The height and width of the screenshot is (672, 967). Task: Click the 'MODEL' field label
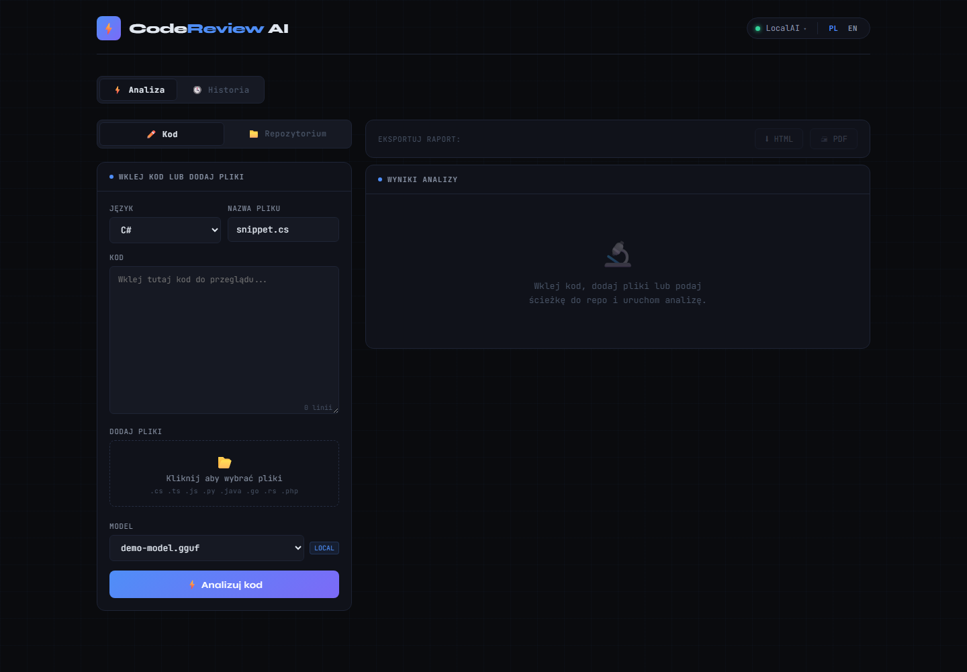tap(122, 527)
